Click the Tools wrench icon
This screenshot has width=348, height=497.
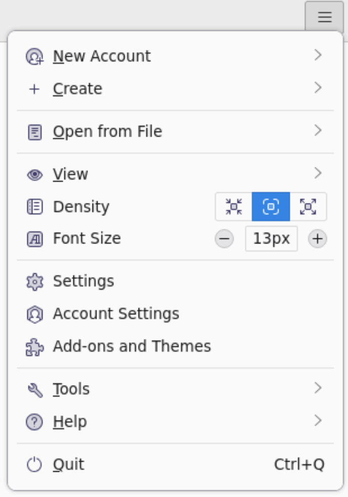35,390
